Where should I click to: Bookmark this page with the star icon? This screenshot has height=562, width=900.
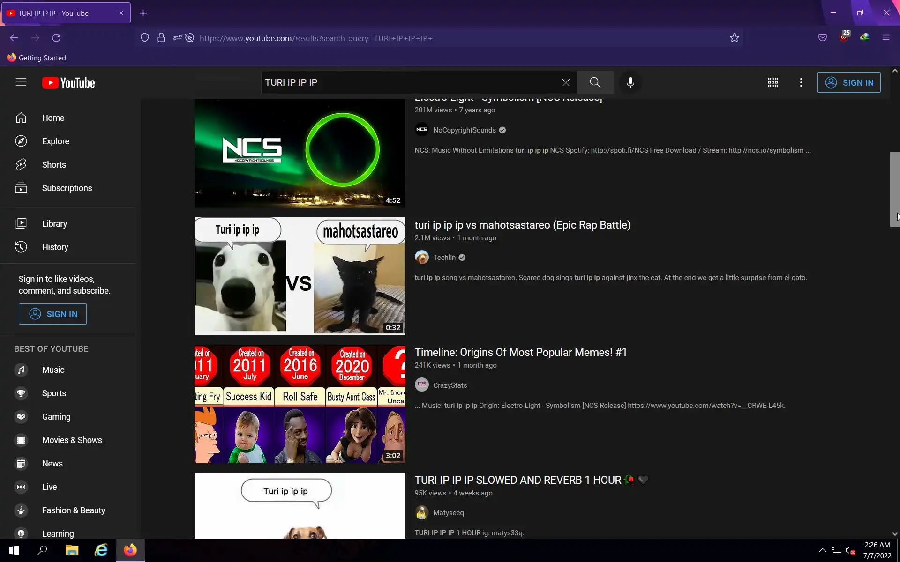pos(734,38)
